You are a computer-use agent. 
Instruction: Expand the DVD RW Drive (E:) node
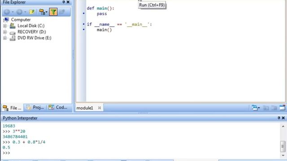pyautogui.click(x=5, y=38)
